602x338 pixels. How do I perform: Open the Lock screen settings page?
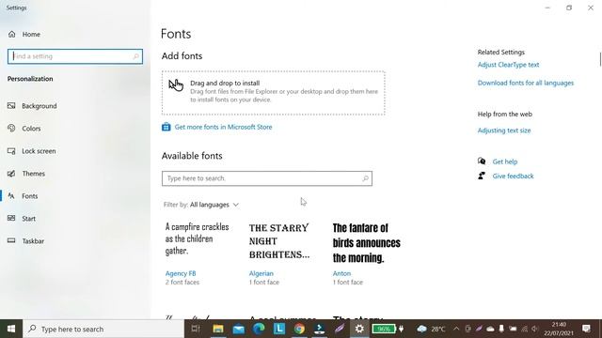coord(39,151)
